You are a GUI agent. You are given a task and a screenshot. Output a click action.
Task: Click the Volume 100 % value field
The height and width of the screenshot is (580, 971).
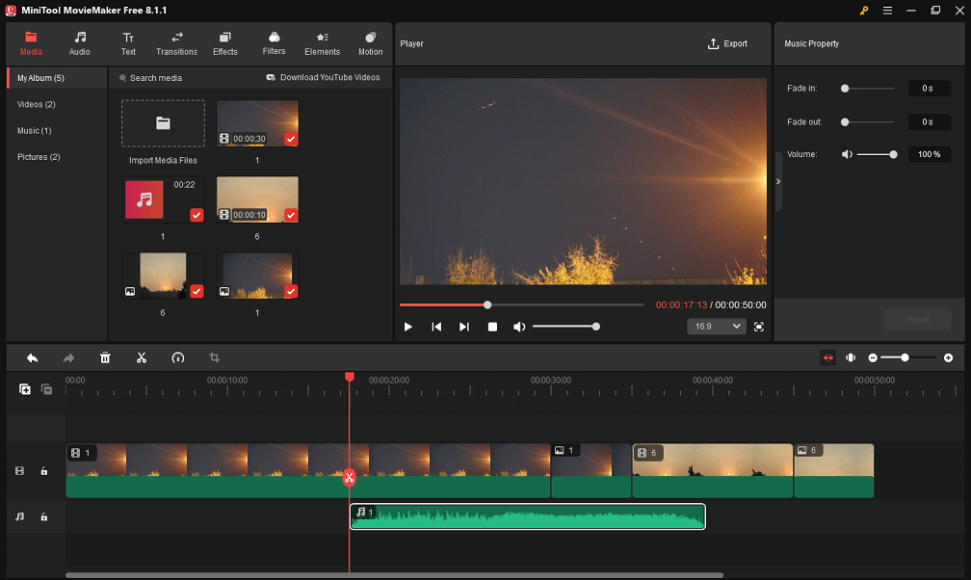tap(929, 154)
